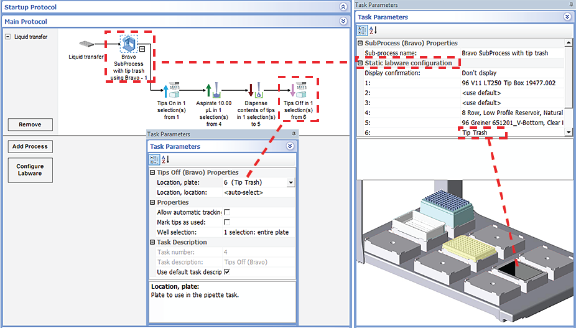Collapse SubProcess (Bravo) Properties group
The width and height of the screenshot is (576, 328).
(x=360, y=43)
